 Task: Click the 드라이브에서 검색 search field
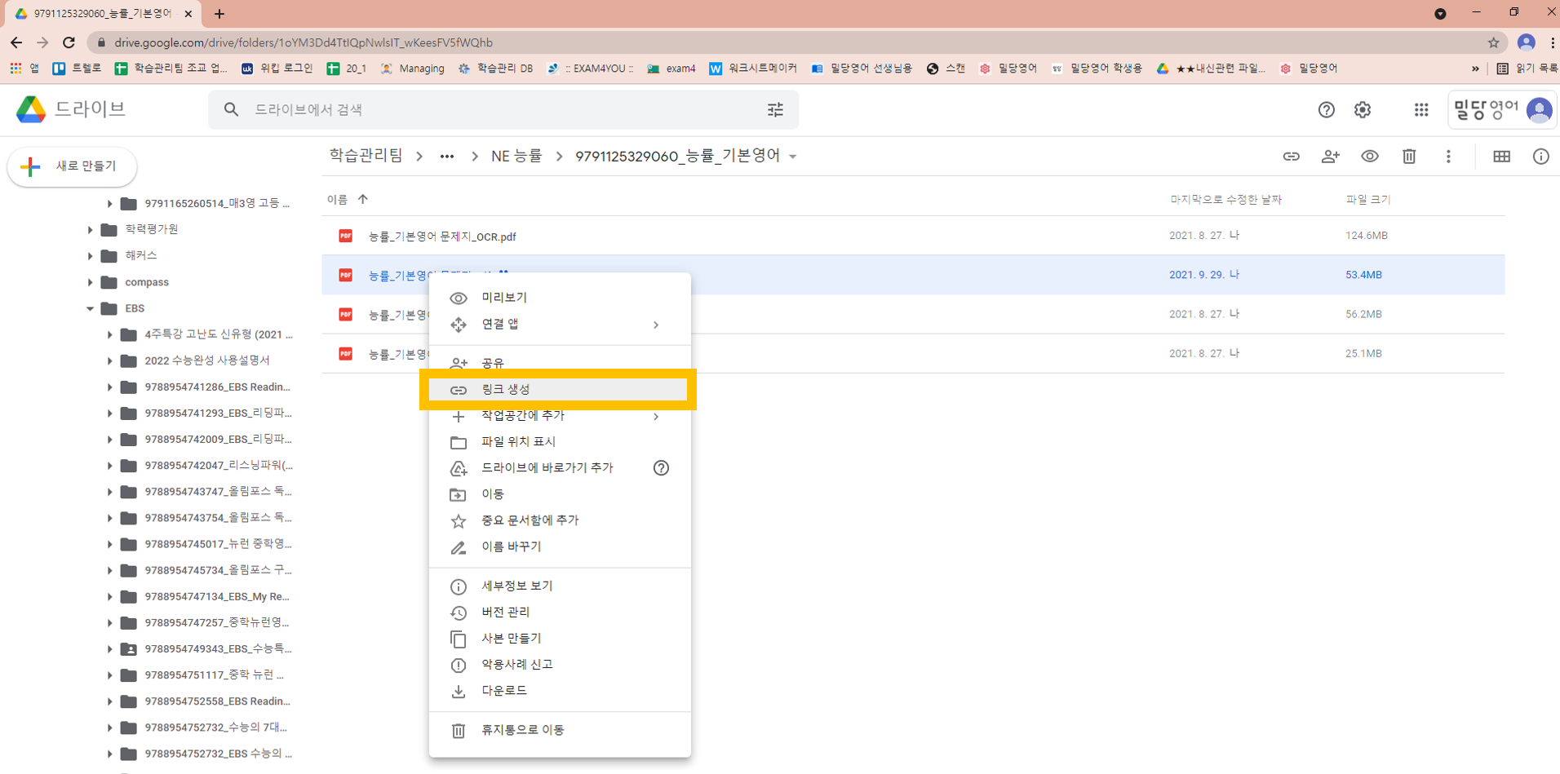[x=503, y=109]
